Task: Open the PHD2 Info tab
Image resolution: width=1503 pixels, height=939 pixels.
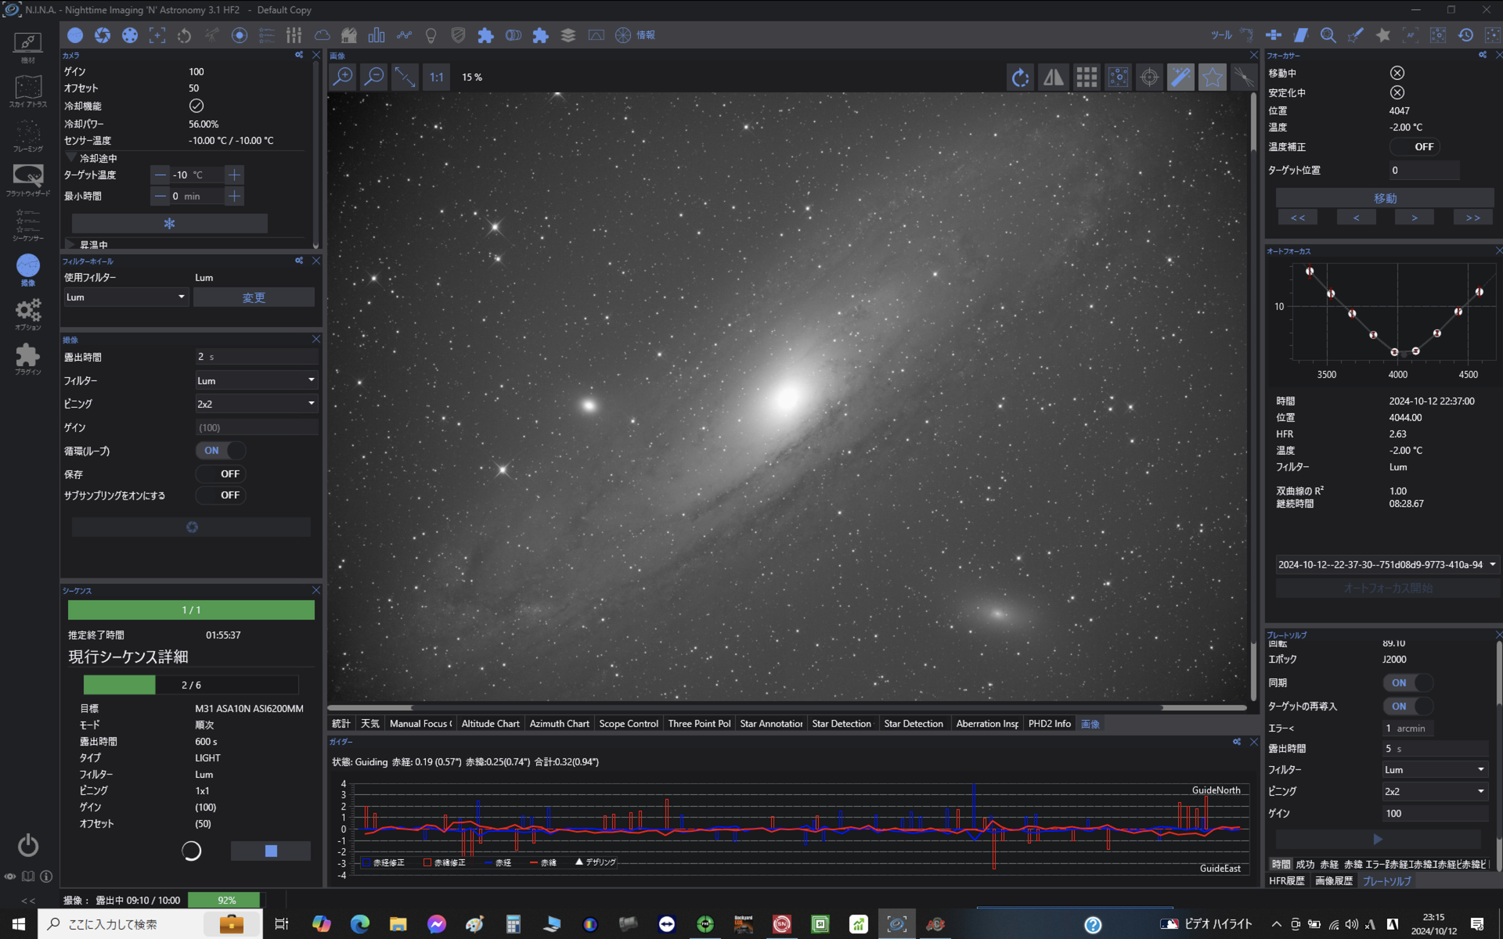Action: click(x=1049, y=724)
